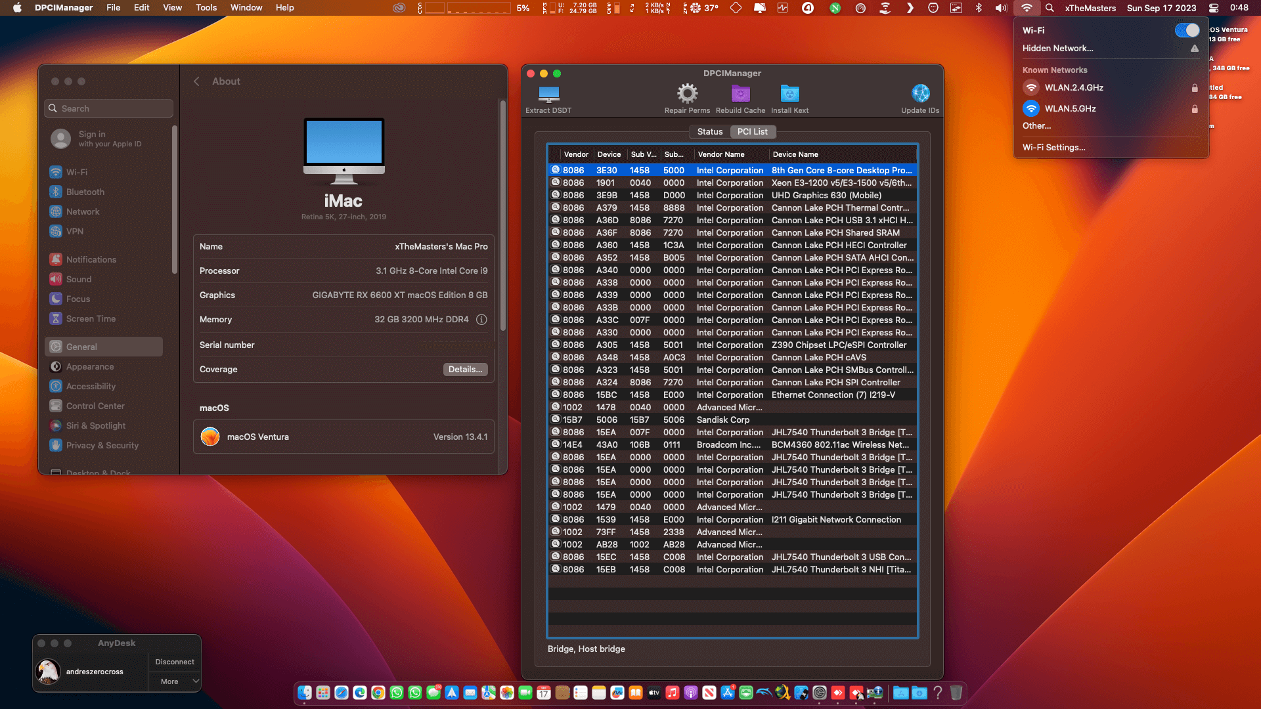Viewport: 1261px width, 709px height.
Task: Select the General item in Settings sidebar
Action: click(104, 347)
